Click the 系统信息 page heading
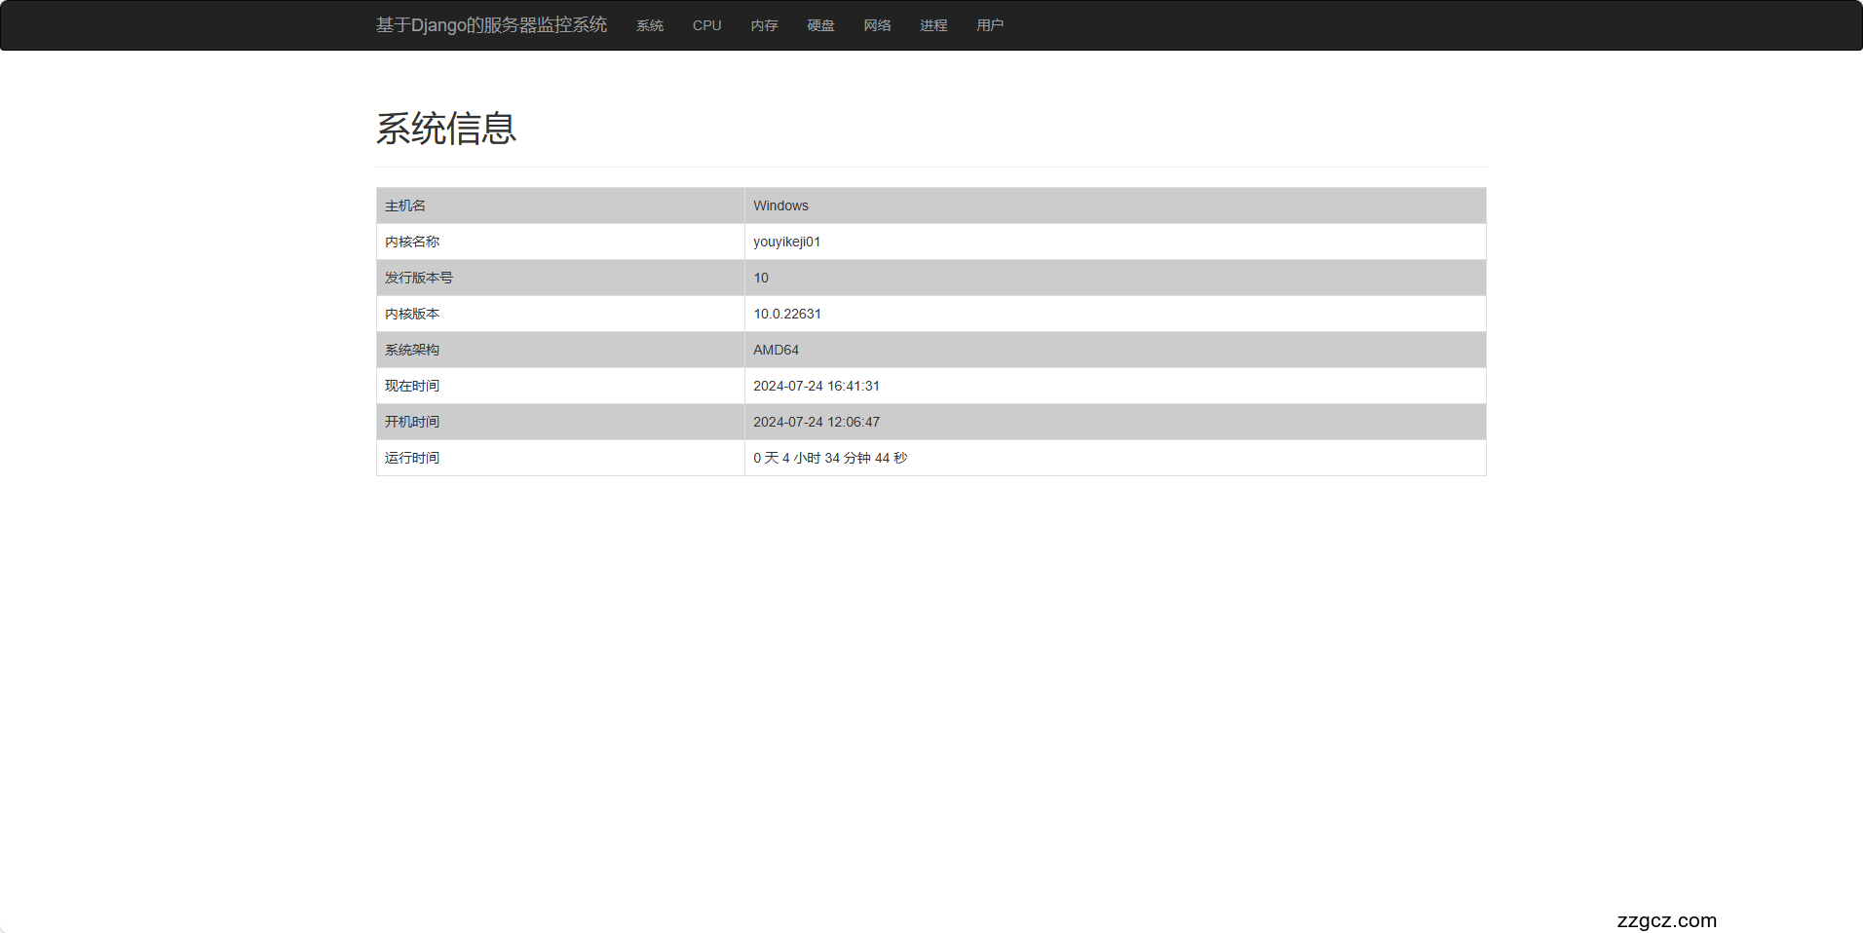The width and height of the screenshot is (1863, 933). pyautogui.click(x=446, y=129)
